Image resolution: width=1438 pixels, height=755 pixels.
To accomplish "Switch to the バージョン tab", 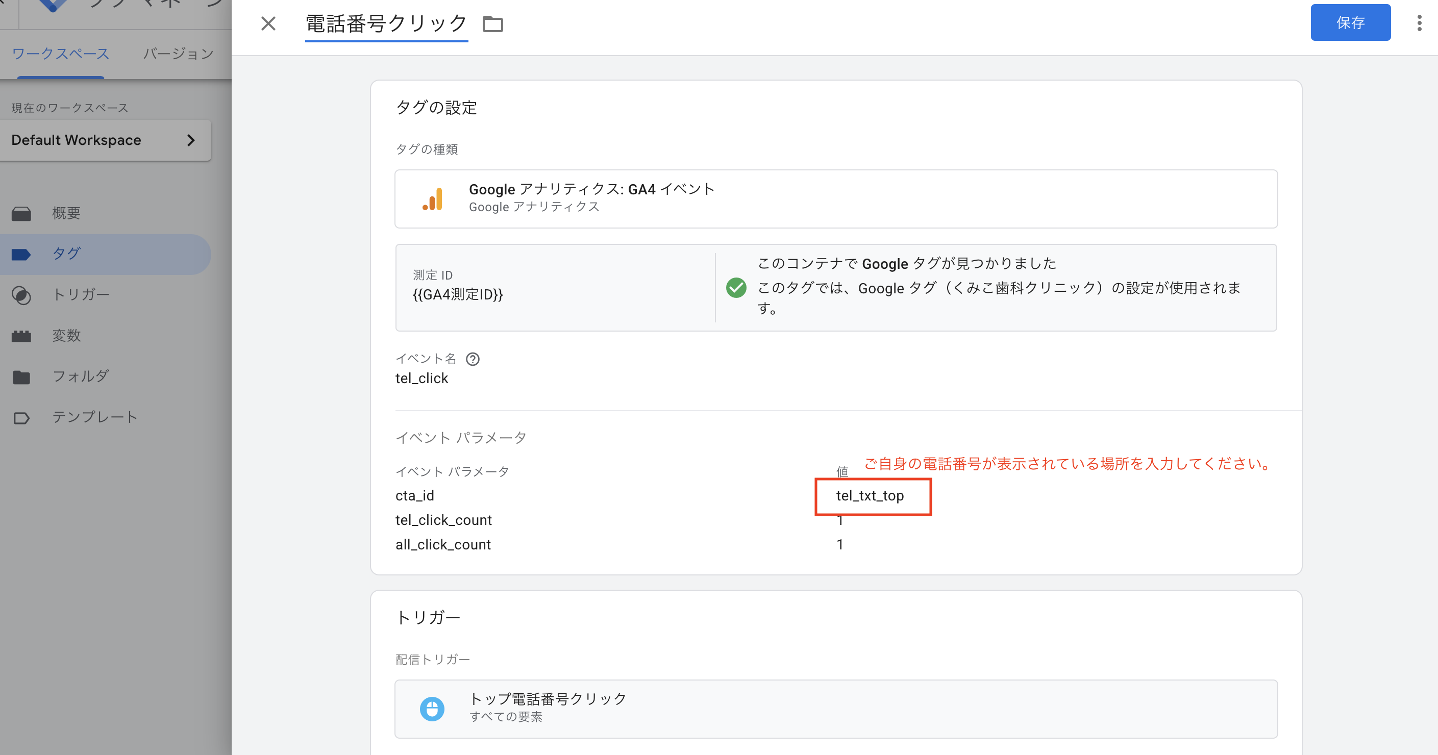I will click(178, 54).
